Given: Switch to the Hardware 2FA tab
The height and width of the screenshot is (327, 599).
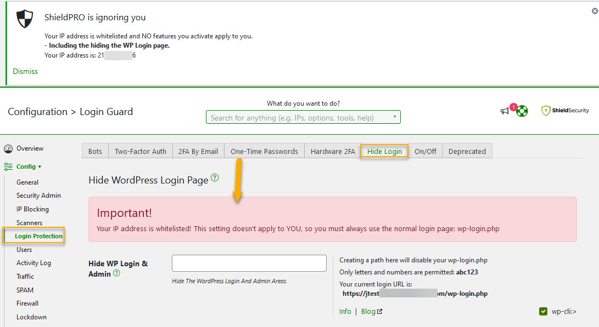Looking at the screenshot, I should coord(333,151).
